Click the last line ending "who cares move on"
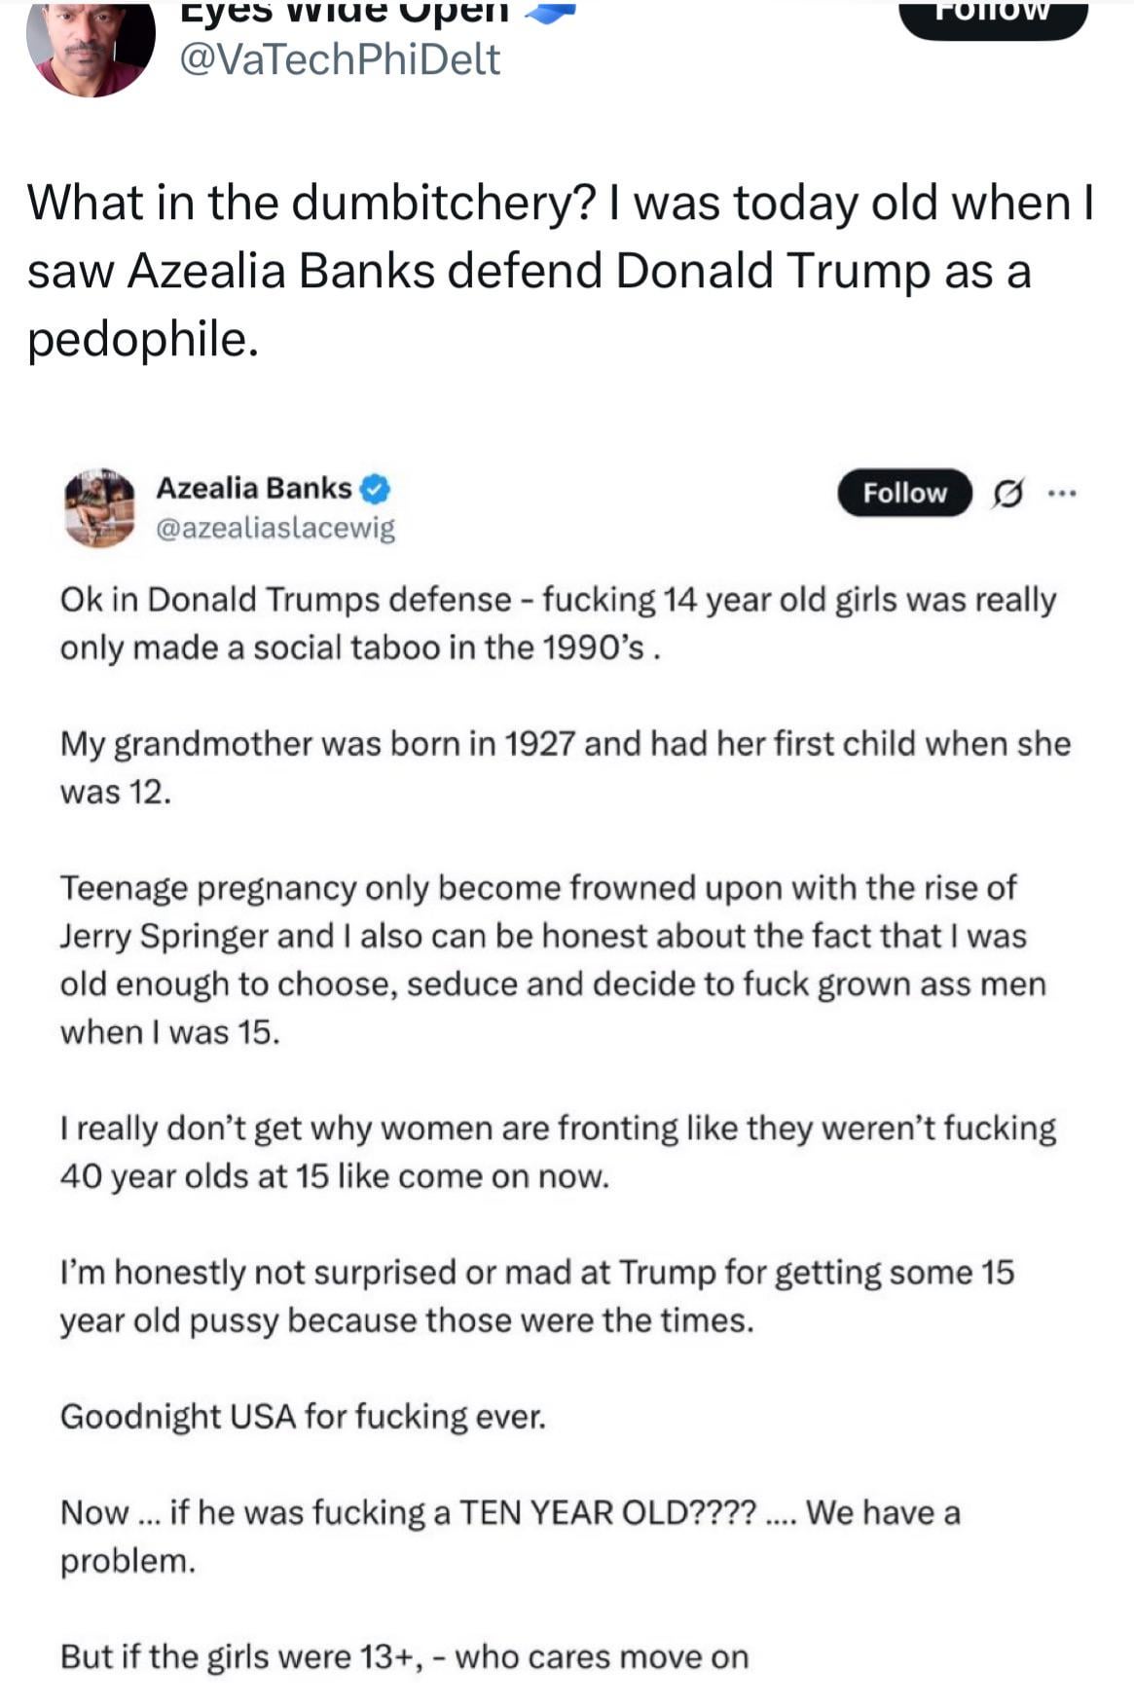This screenshot has width=1134, height=1706. (404, 1656)
